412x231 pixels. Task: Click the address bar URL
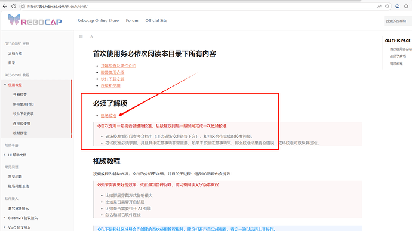57,7
